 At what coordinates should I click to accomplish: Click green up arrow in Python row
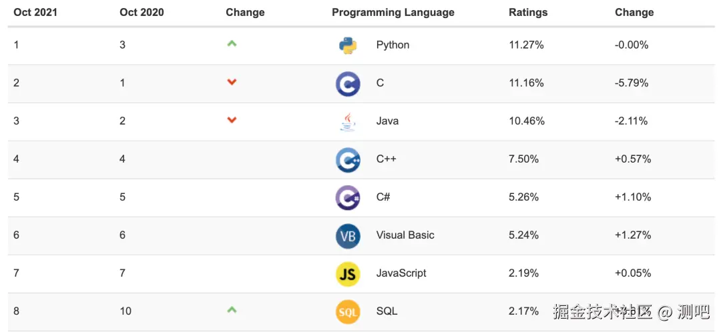[x=232, y=44]
